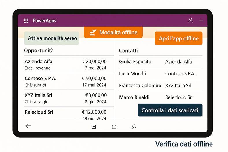Image resolution: width=228 pixels, height=152 pixels.
Task: Open contact Luca Morelli
Action: coord(132,74)
